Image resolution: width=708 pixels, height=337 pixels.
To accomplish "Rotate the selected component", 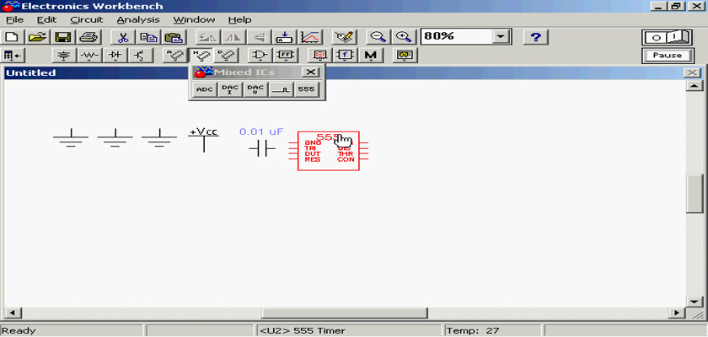I will click(x=207, y=37).
